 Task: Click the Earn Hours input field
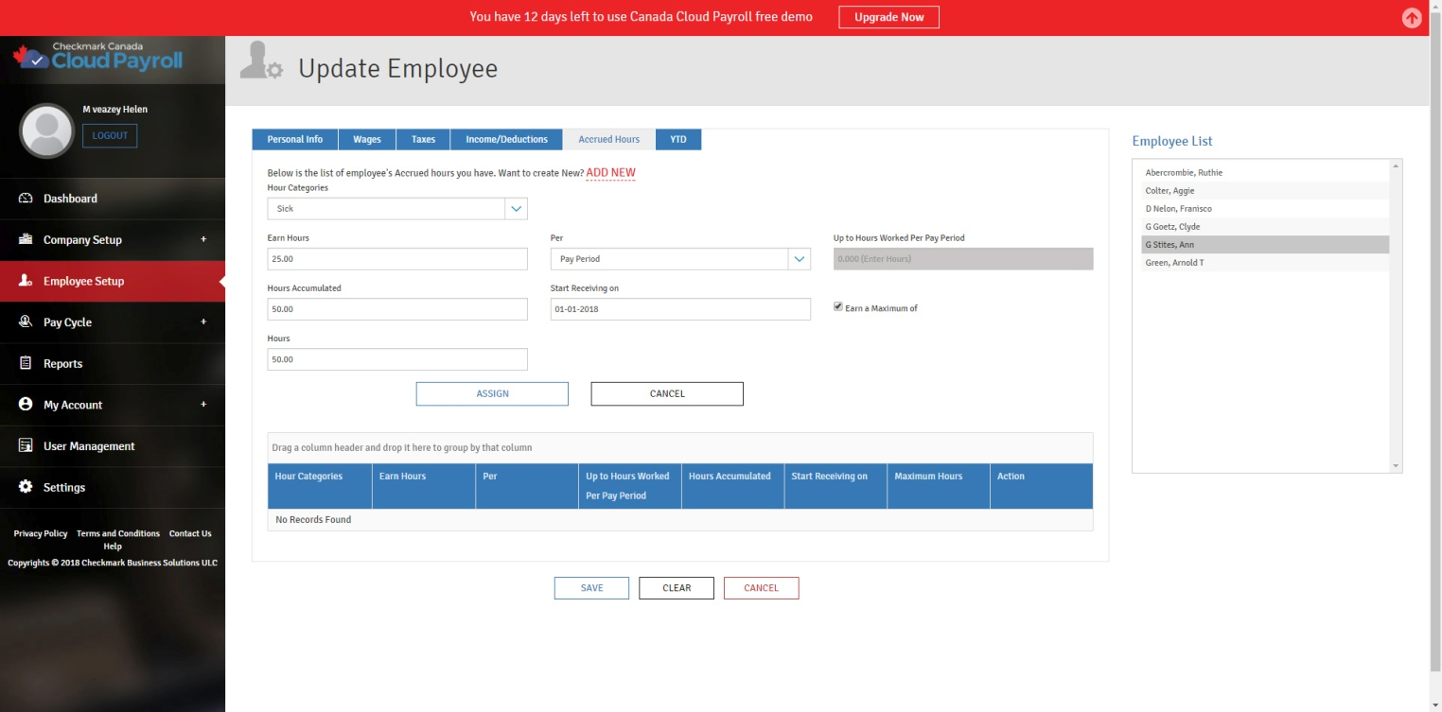pos(397,259)
